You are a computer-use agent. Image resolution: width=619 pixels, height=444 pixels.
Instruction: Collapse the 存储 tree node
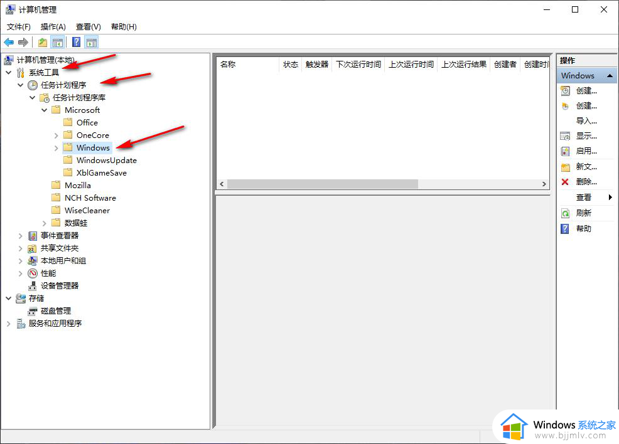coord(9,299)
